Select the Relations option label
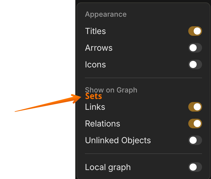This screenshot has height=179, width=211. click(x=103, y=124)
